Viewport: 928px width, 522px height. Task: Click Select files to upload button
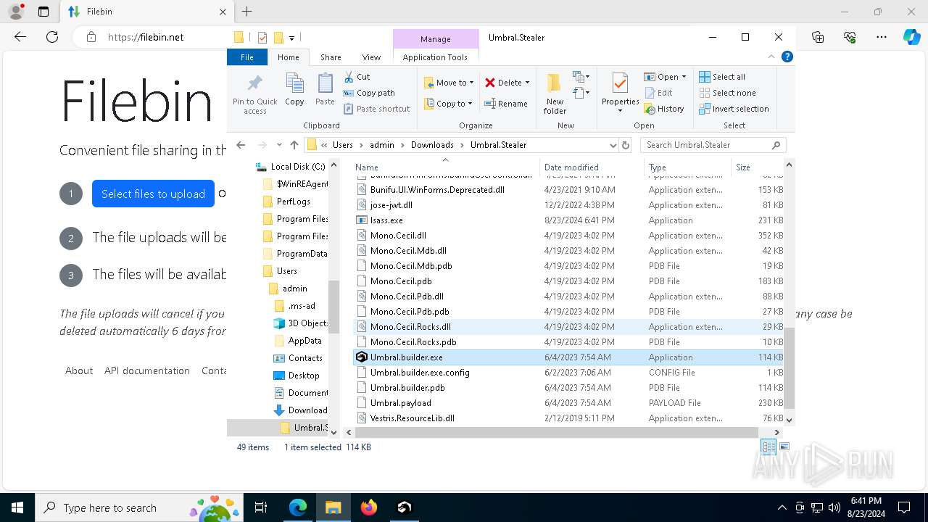click(153, 194)
